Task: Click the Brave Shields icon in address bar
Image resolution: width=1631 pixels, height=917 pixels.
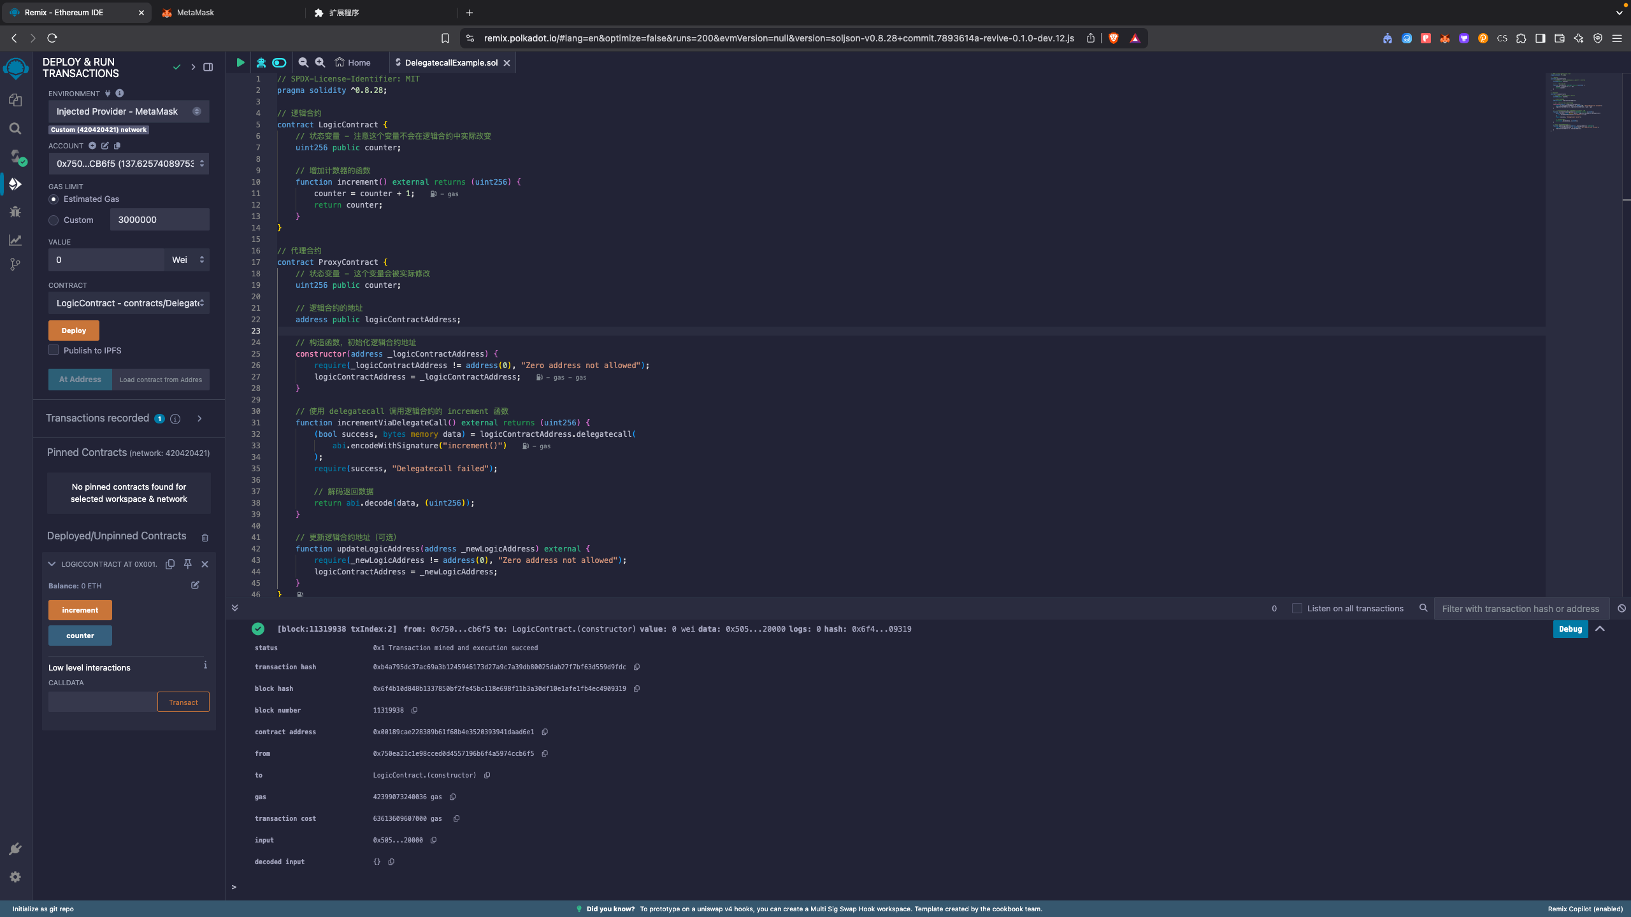Action: [1114, 38]
